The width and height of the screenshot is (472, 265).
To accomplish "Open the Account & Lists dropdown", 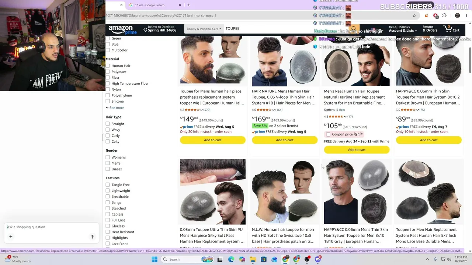I will [x=403, y=29].
